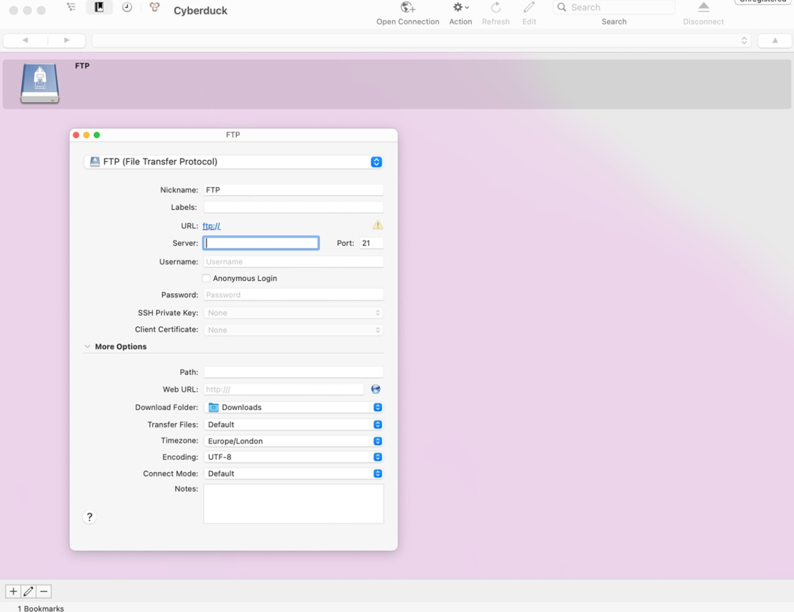The height and width of the screenshot is (612, 794).
Task: Open the ftp:// URL link
Action: [x=211, y=226]
